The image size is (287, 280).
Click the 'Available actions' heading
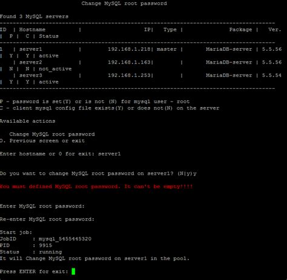click(27, 121)
